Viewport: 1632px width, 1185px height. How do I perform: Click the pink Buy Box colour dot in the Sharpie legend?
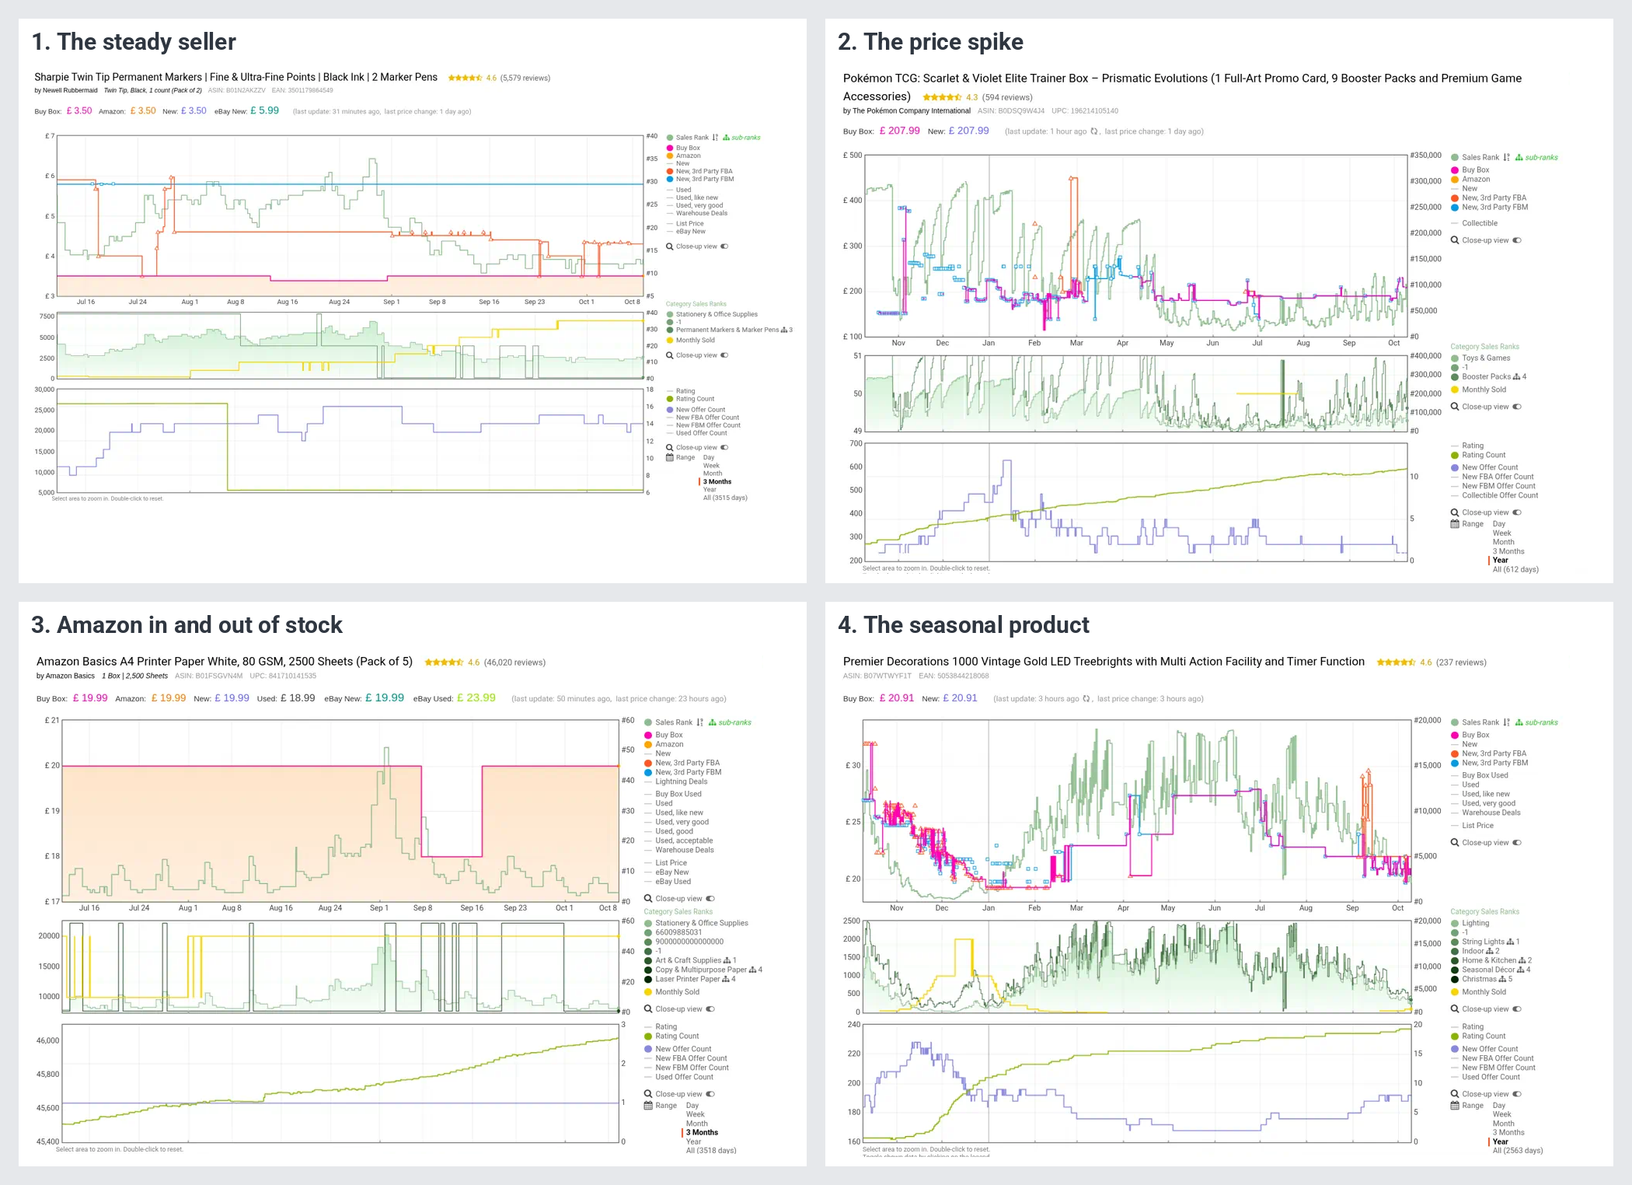(670, 148)
